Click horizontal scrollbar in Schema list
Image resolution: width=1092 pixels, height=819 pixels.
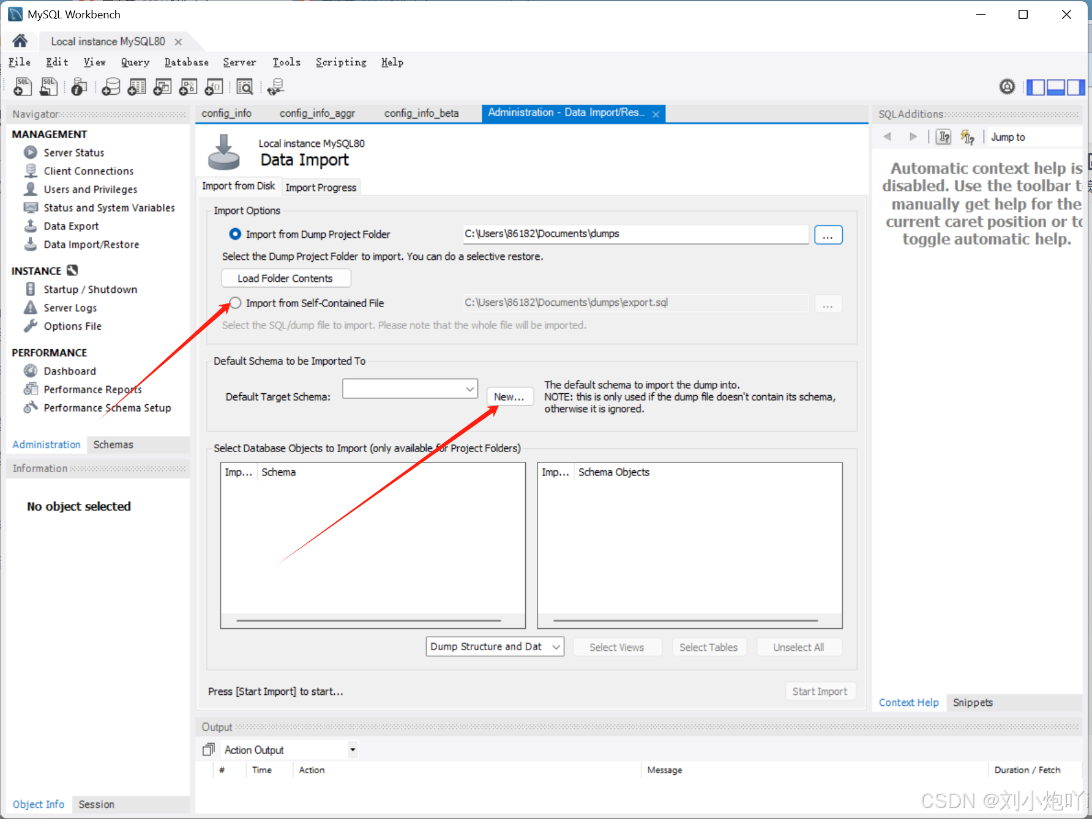368,620
